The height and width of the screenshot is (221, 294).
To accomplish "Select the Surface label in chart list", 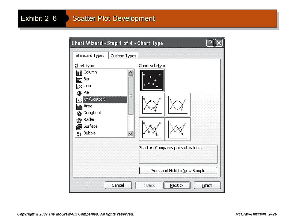I will pos(91,126).
